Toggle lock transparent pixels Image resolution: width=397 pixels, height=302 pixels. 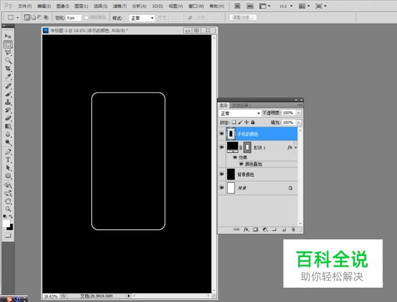click(x=234, y=122)
